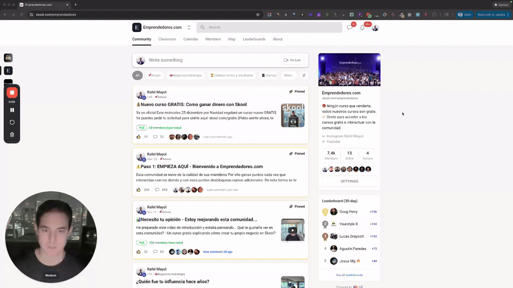Screen dimensions: 513x288
Task: Click the community banner image
Action: pos(349,69)
